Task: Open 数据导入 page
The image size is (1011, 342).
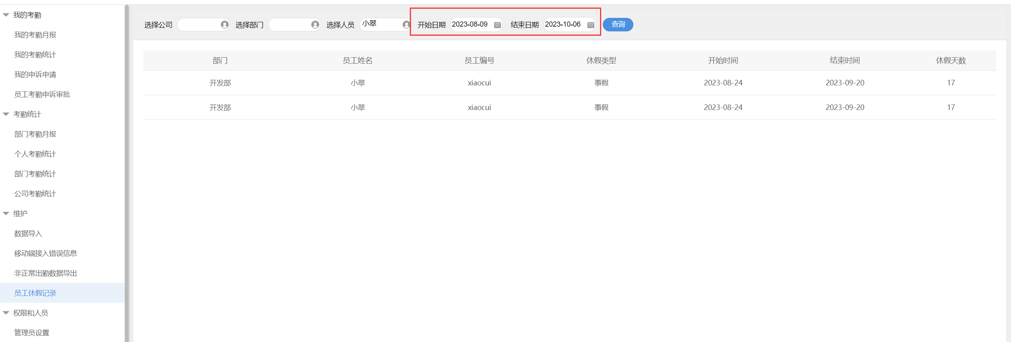Action: (28, 234)
